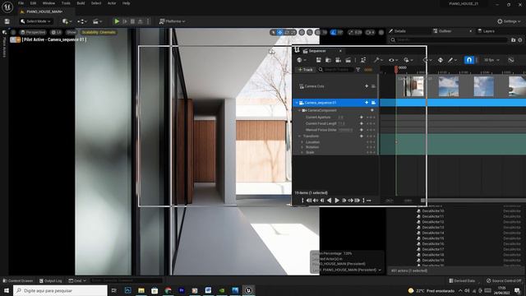Click the Sequencer create camera icon
526x296 pixels.
pyautogui.click(x=338, y=60)
